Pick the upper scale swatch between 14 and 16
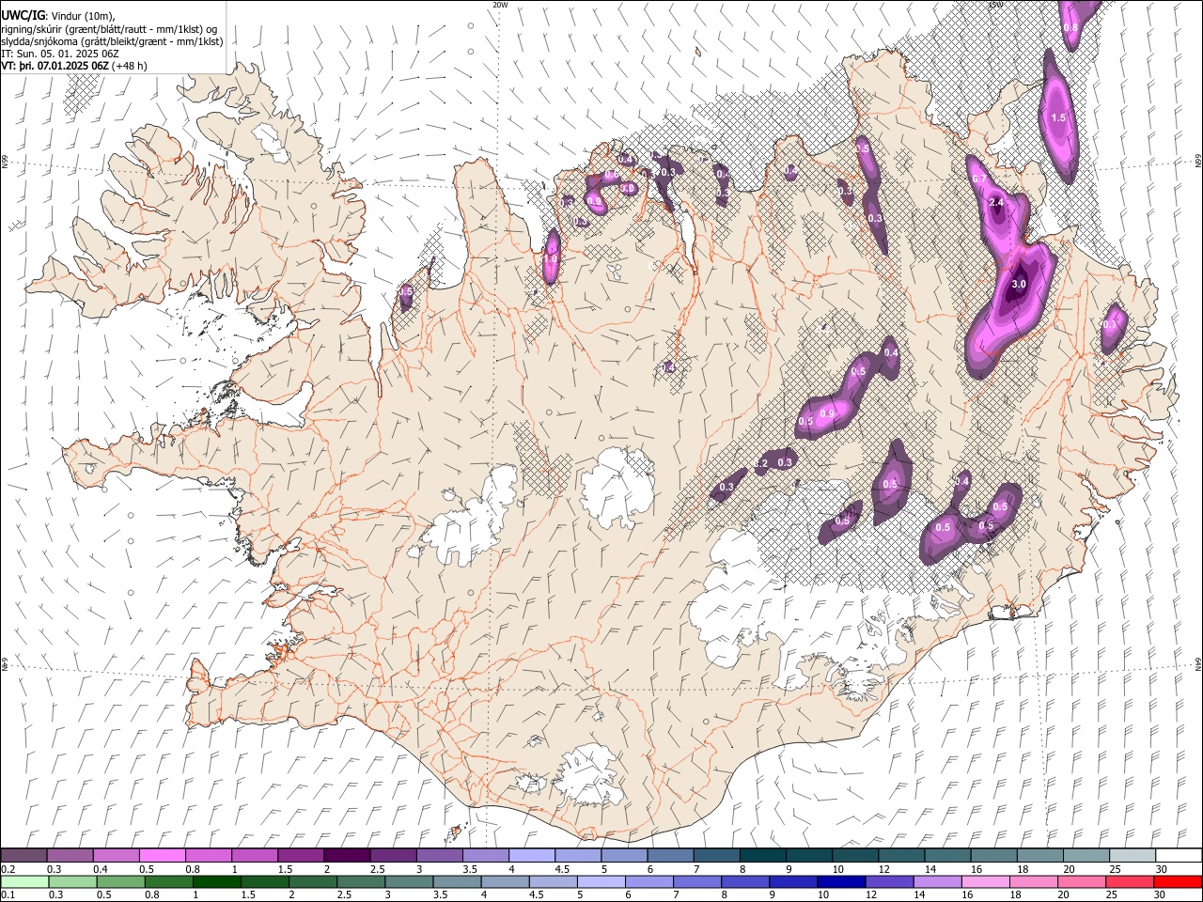This screenshot has width=1203, height=902. [x=947, y=855]
